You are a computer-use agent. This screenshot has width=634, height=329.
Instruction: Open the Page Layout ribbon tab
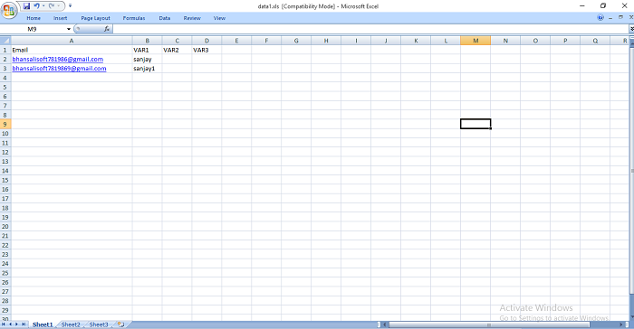[95, 18]
